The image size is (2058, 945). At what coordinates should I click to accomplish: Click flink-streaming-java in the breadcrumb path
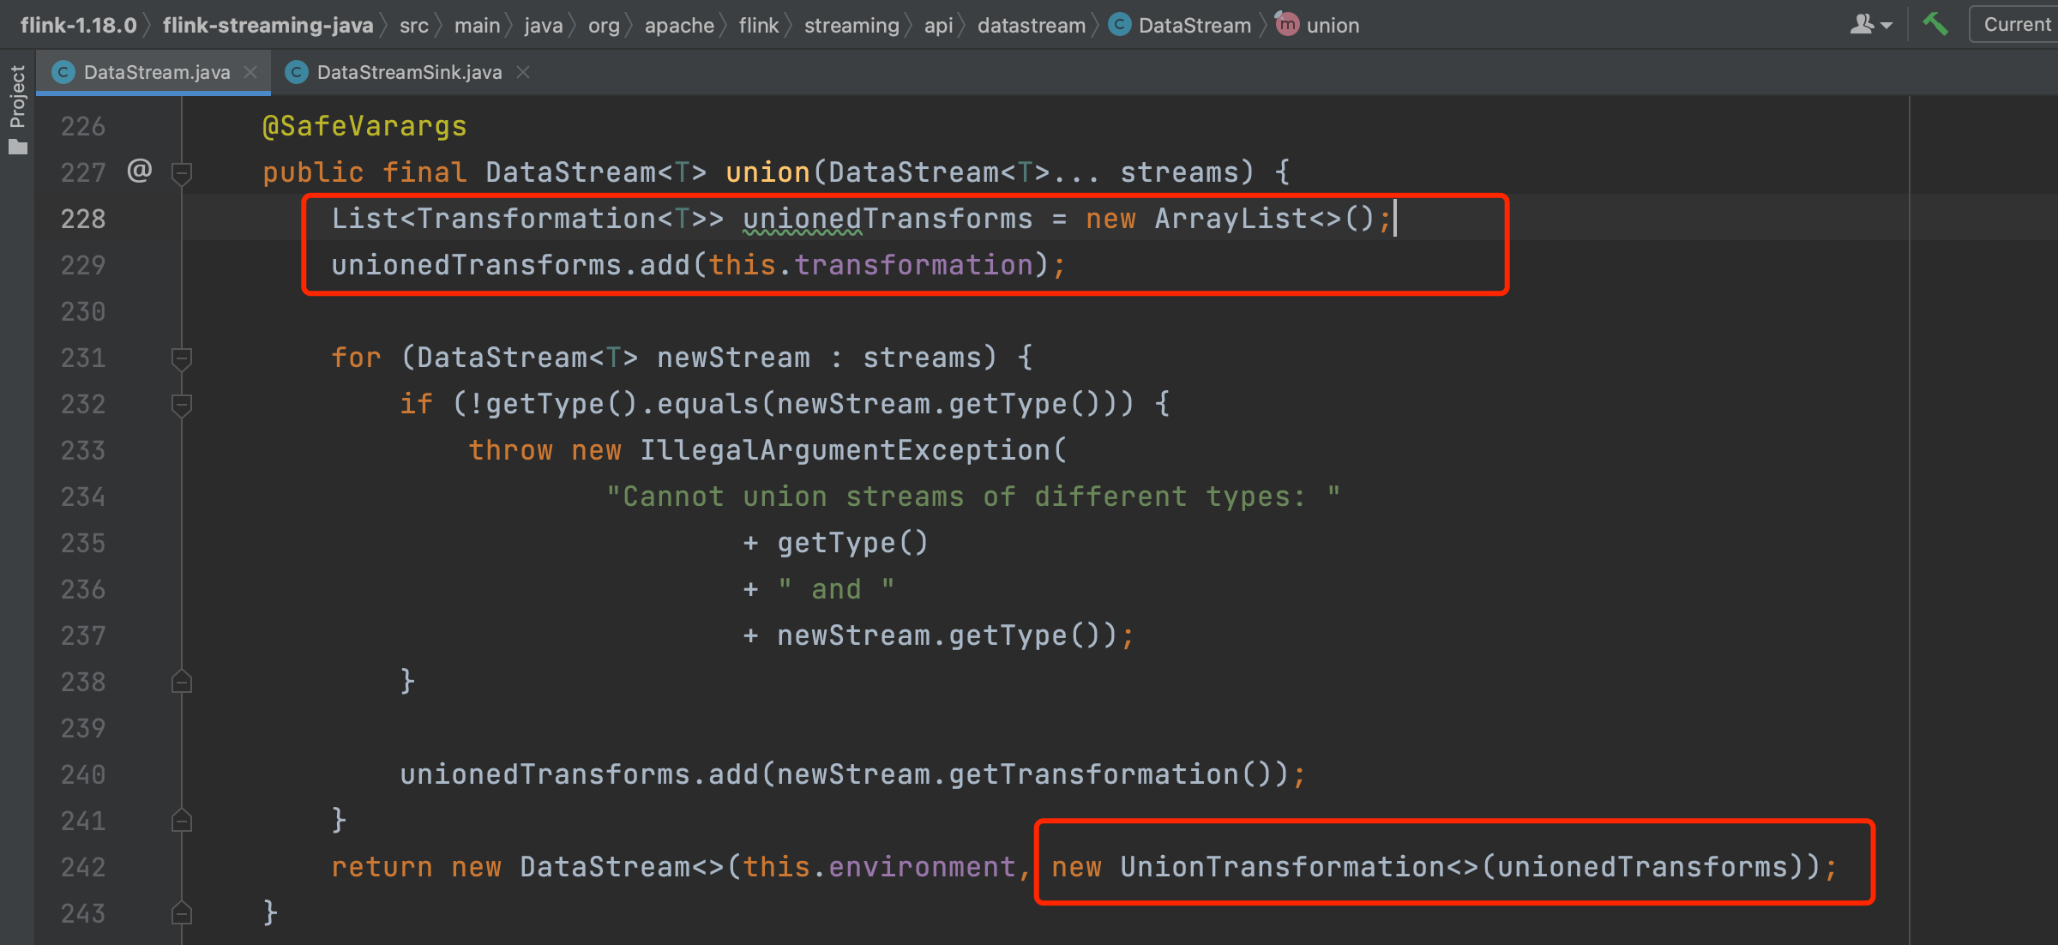click(268, 25)
